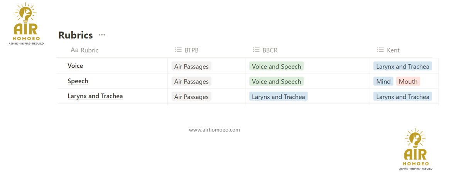Click Voice and Speech tag in Speech row

276,82
